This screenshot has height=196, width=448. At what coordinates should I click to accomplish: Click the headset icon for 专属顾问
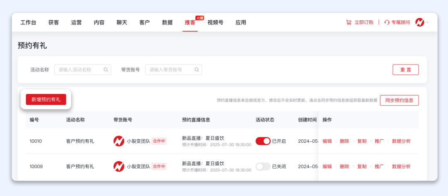point(387,22)
